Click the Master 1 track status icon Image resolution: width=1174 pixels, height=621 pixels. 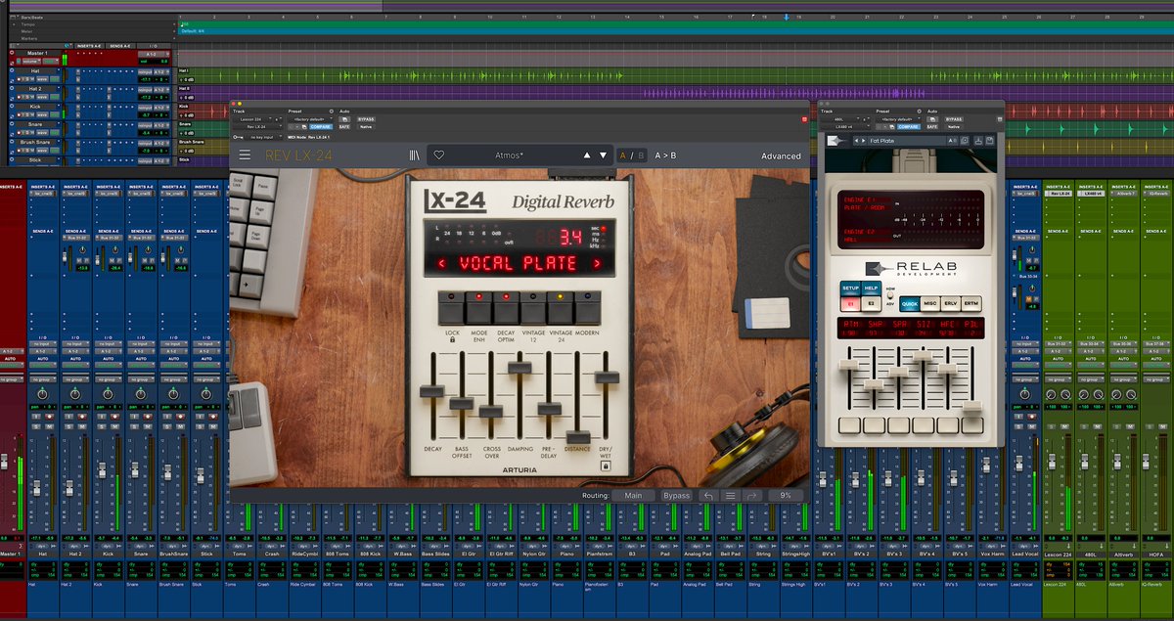point(12,53)
